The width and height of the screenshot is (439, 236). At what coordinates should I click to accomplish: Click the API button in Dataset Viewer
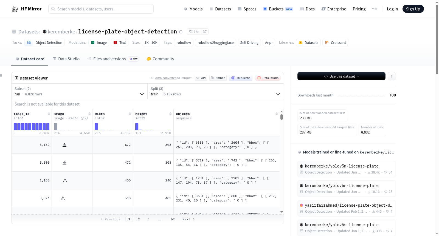tap(201, 78)
